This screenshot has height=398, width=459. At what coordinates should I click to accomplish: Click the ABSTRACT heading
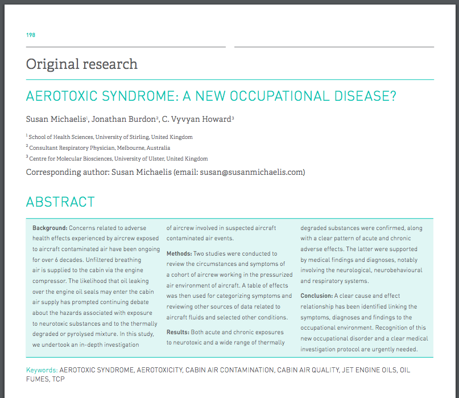click(60, 202)
